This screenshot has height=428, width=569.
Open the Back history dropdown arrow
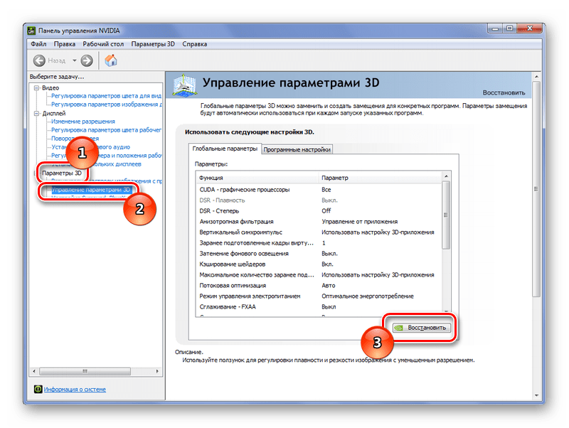point(73,61)
